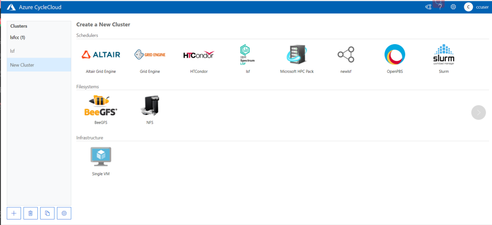
Task: Click the newlsf caption text
Action: (x=346, y=71)
